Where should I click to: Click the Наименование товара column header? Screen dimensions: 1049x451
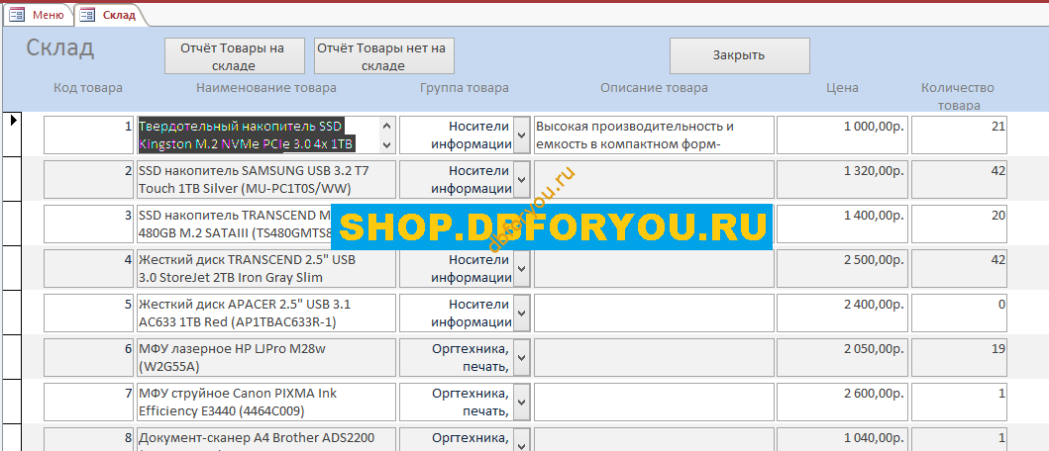point(266,88)
